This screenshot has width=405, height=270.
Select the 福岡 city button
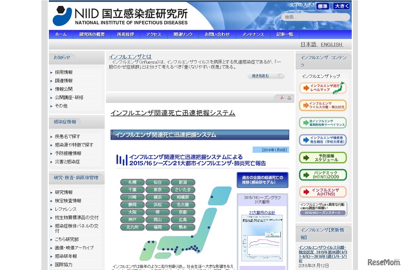pos(158,227)
